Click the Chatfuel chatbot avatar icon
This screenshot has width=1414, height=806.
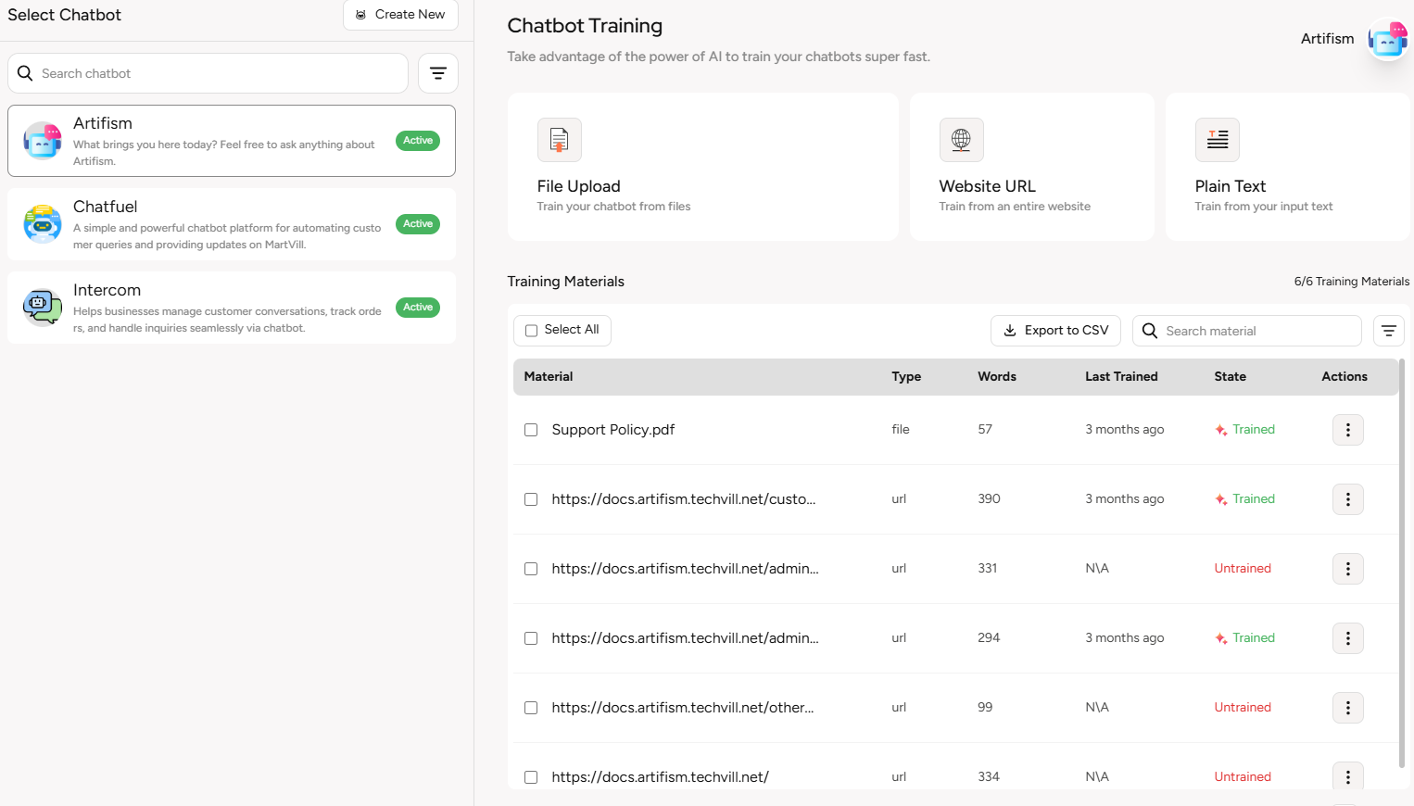(43, 224)
